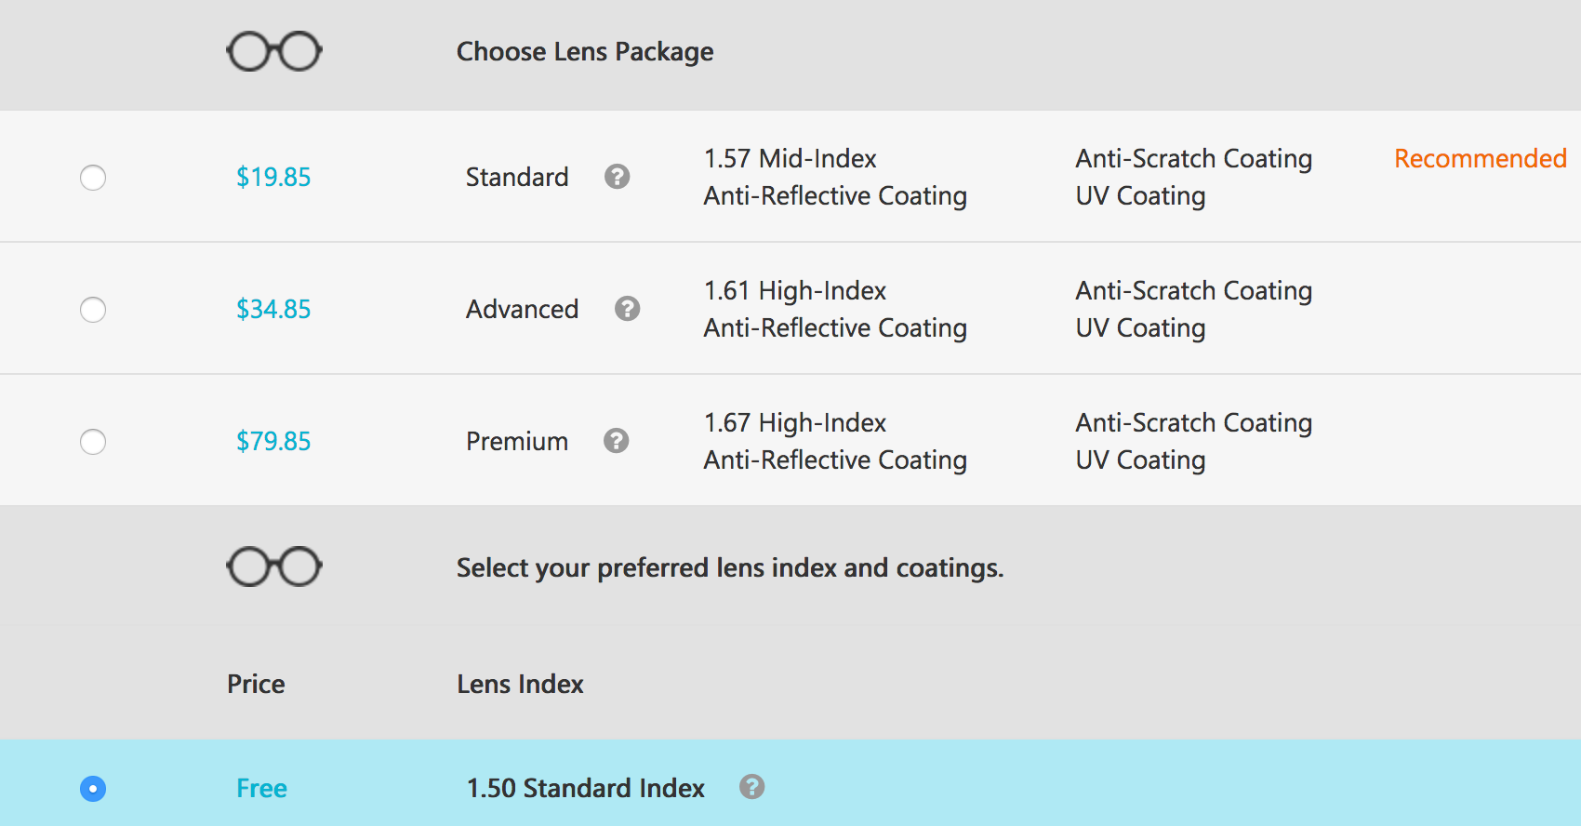The height and width of the screenshot is (826, 1581).
Task: Click the 1.61 High-Index text
Action: (x=794, y=290)
